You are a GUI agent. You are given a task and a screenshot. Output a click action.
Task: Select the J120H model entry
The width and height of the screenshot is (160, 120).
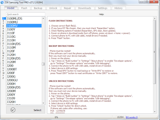coord(24,55)
